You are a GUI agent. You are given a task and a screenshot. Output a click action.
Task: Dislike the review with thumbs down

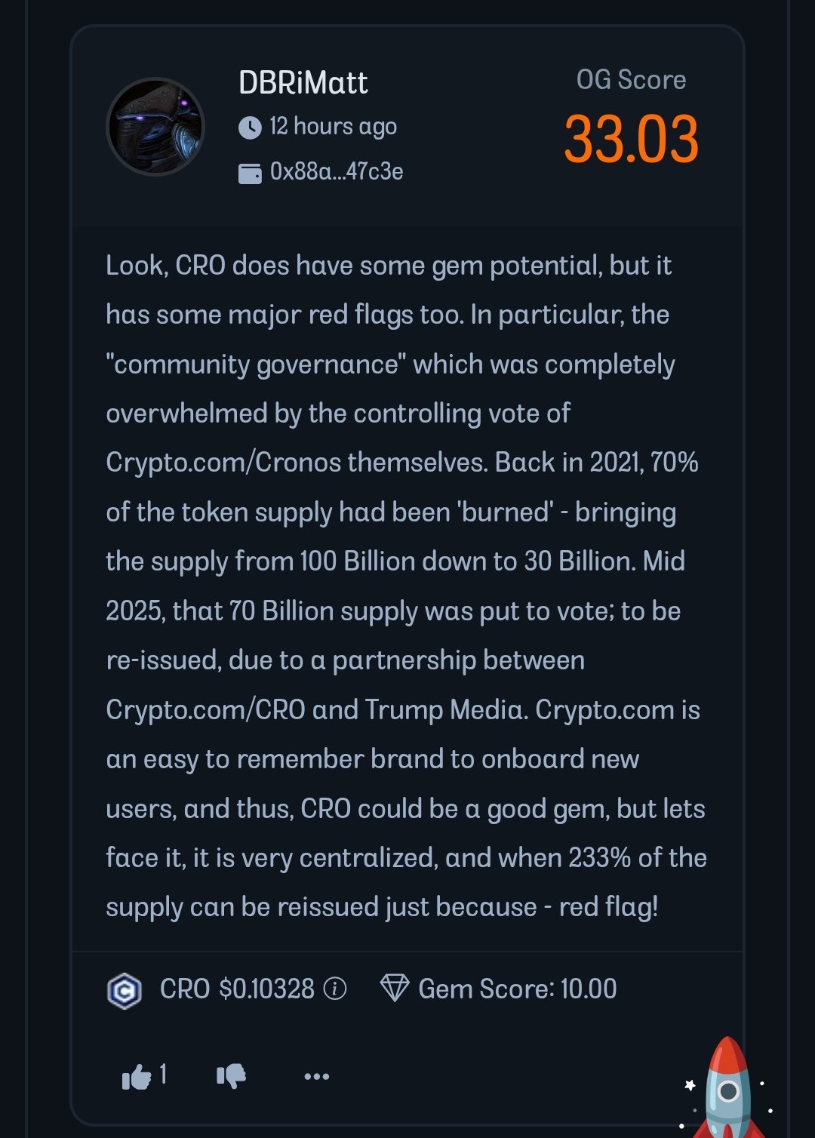(231, 1076)
